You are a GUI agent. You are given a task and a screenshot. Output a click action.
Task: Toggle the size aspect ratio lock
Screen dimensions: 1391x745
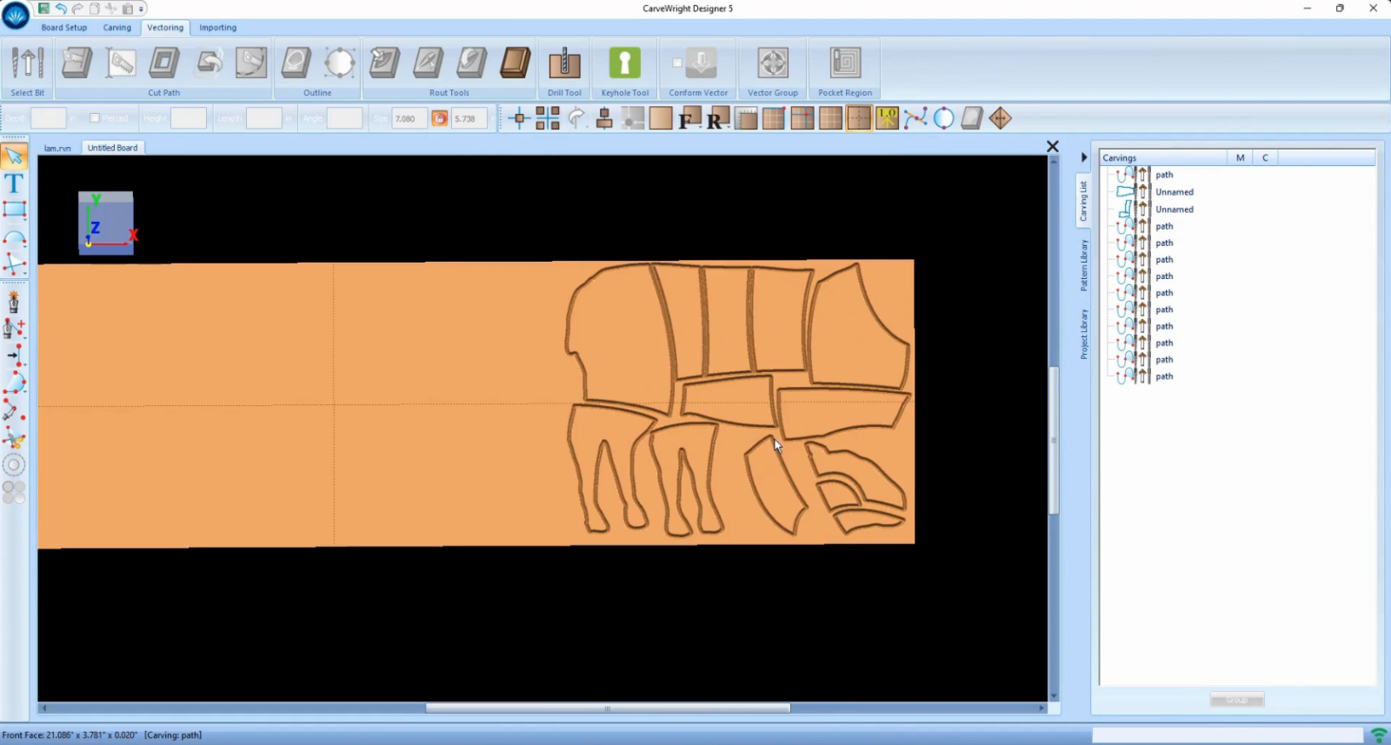[x=440, y=118]
